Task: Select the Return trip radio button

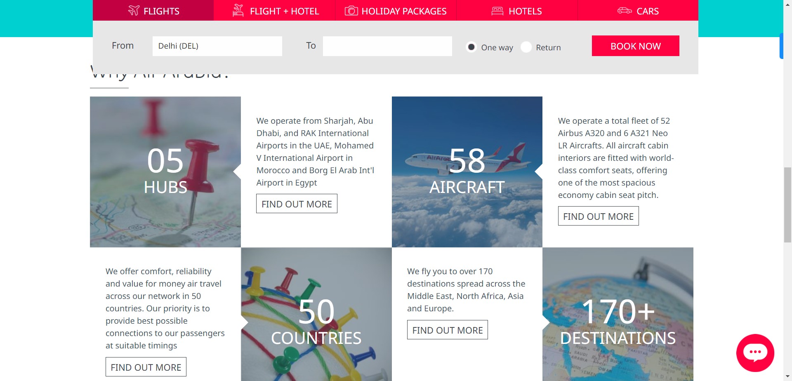Action: 526,47
